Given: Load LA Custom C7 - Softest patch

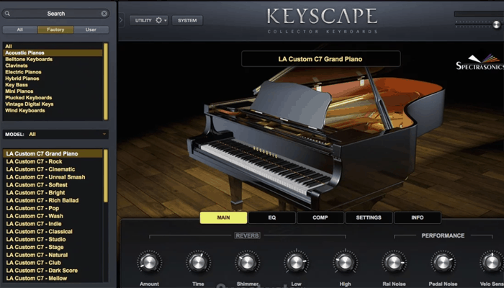Looking at the screenshot, I should tap(53, 185).
